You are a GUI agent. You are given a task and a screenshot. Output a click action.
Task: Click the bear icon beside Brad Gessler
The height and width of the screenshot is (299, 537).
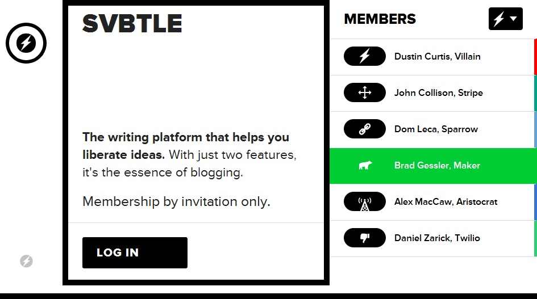click(365, 166)
